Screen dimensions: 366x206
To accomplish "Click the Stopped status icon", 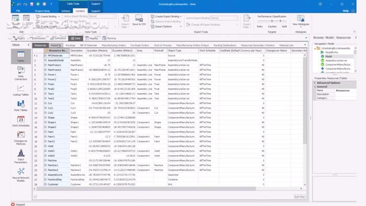I will tap(13, 204).
